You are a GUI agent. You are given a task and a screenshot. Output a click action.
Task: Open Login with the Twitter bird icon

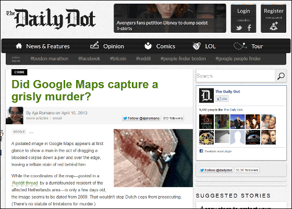coord(239,28)
